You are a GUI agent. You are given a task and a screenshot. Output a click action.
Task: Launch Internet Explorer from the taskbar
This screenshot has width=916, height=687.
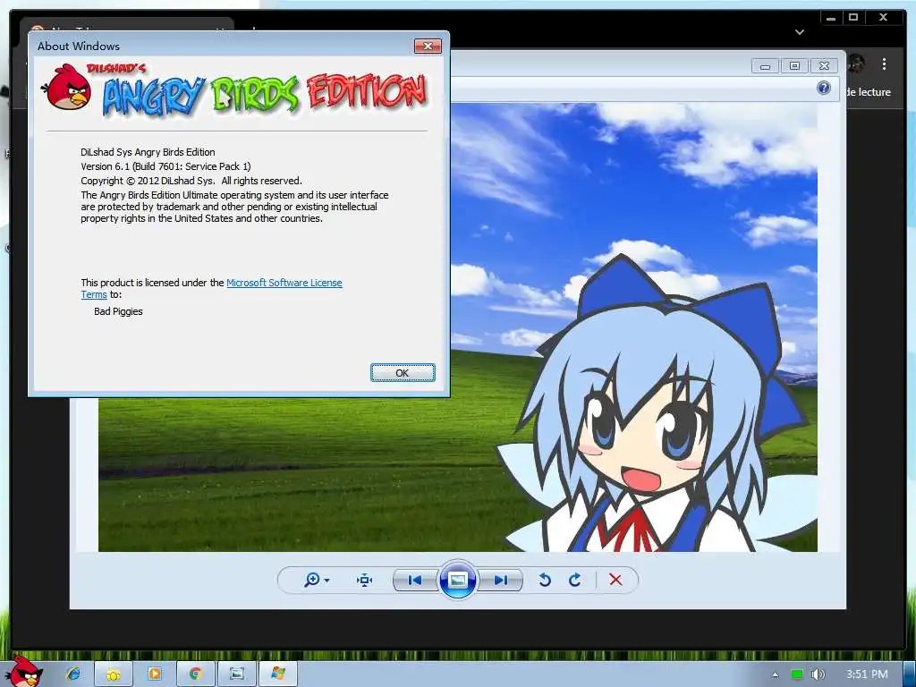(73, 674)
